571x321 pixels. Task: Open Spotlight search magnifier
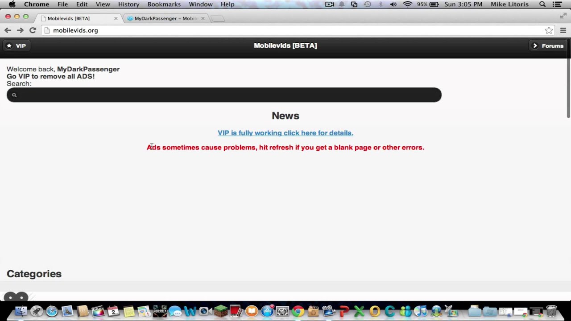[x=542, y=4]
